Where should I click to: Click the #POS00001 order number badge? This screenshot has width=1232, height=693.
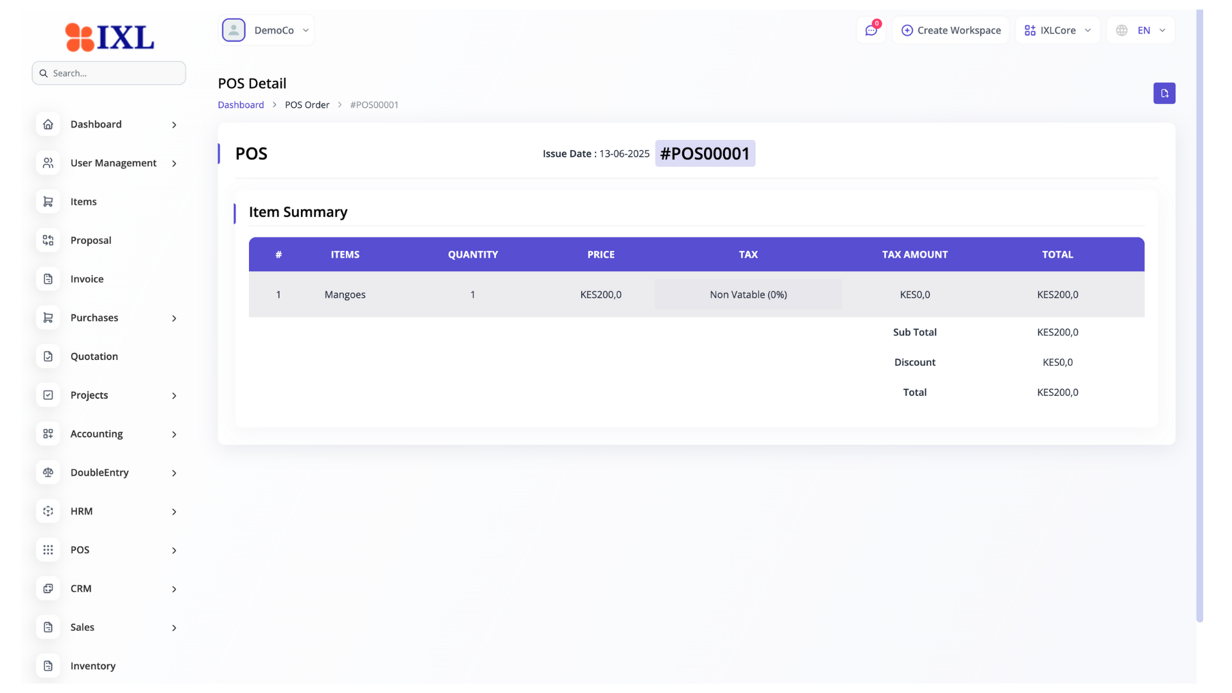705,153
